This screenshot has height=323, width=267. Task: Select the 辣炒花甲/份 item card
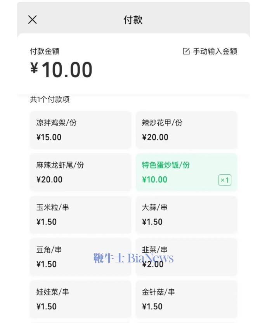[186, 130]
